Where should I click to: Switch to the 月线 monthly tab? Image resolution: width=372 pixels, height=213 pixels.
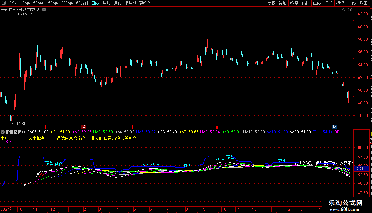click(118, 3)
